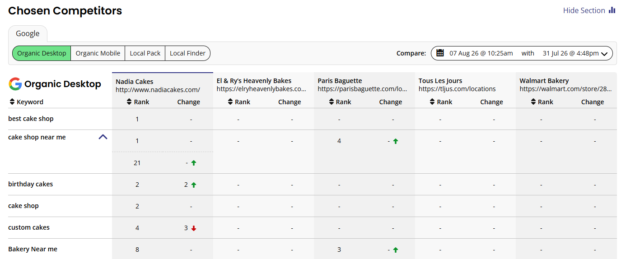Click green up arrow beside rank 21
The height and width of the screenshot is (259, 626).
coord(194,163)
